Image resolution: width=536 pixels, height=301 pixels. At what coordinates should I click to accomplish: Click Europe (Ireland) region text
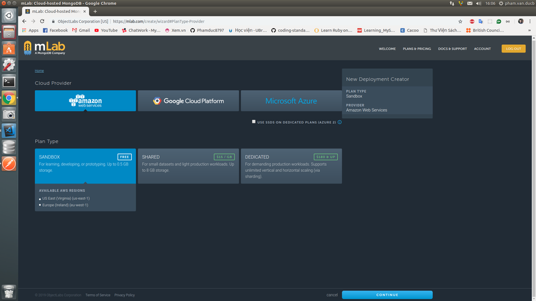pyautogui.click(x=65, y=205)
